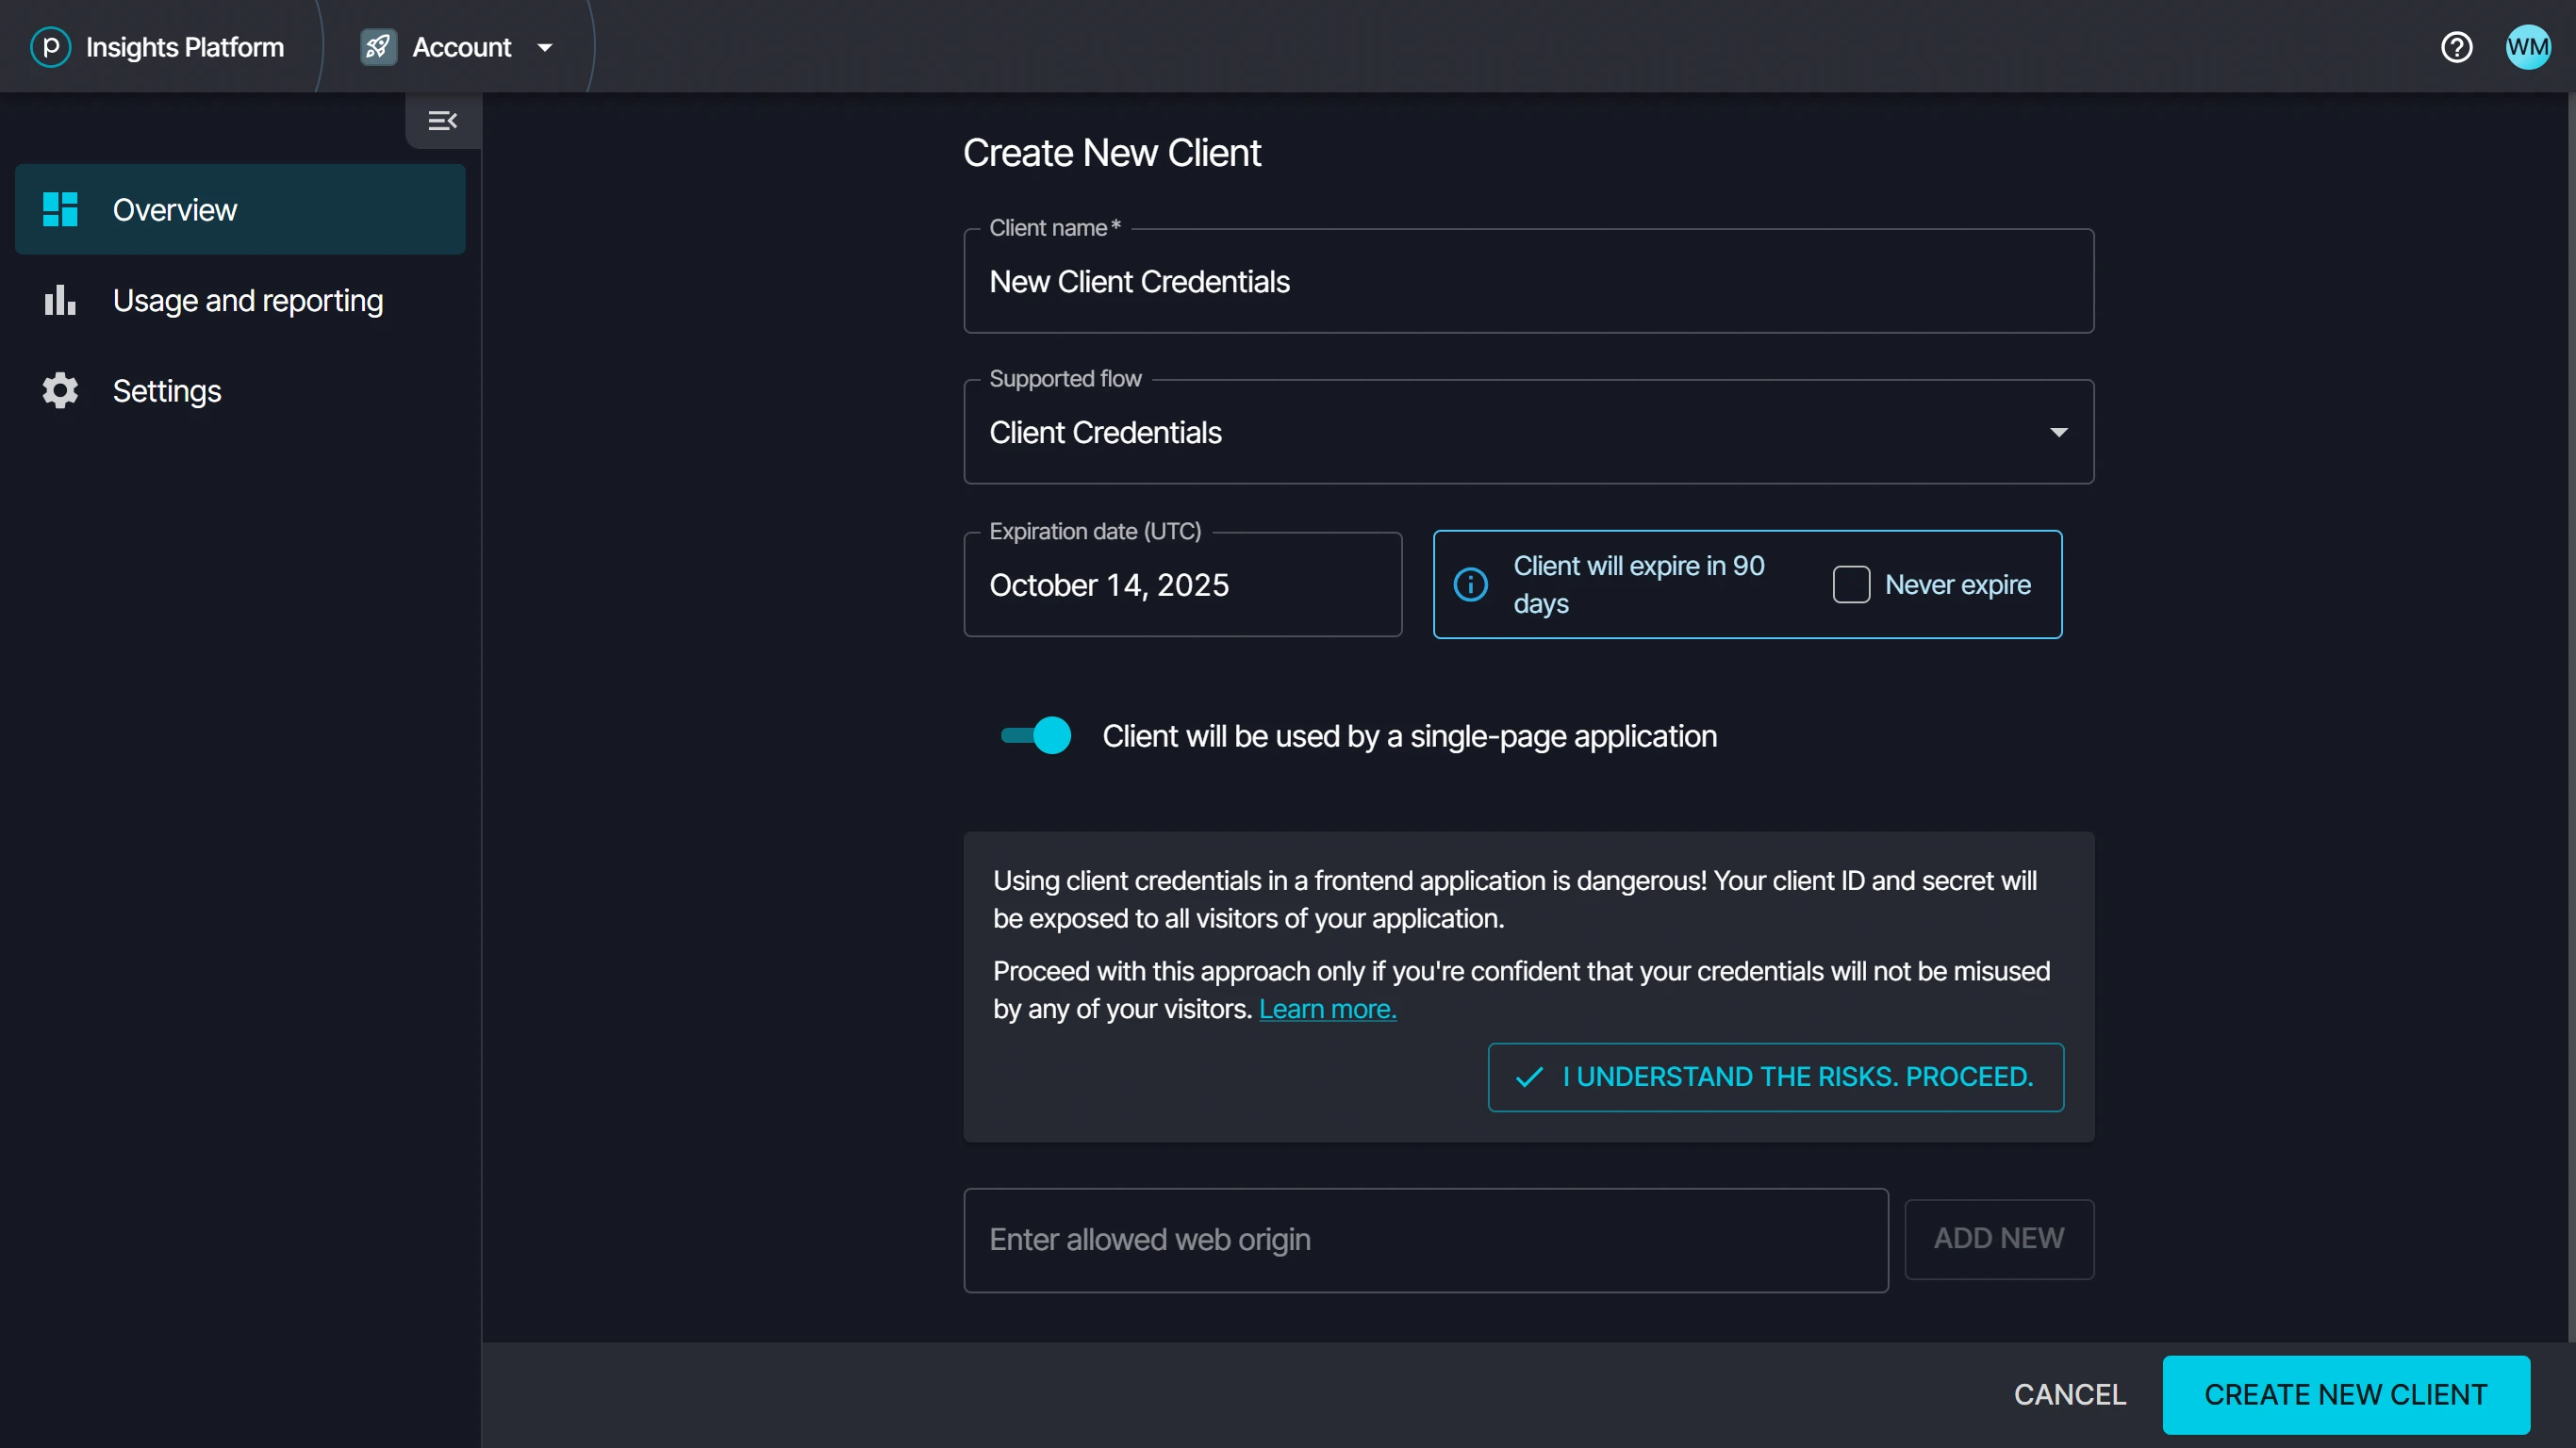The width and height of the screenshot is (2576, 1448).
Task: Click the Usage and reporting chart icon
Action: (x=60, y=299)
